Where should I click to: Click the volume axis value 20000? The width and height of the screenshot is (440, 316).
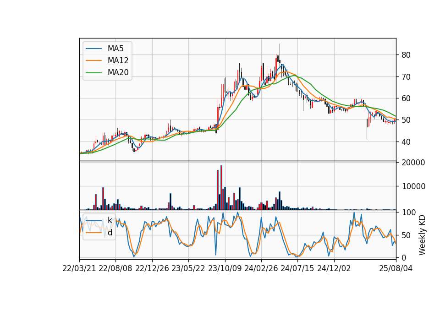click(413, 163)
